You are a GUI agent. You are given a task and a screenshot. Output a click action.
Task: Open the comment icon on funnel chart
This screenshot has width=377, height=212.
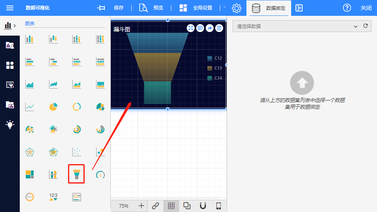pyautogui.click(x=200, y=28)
